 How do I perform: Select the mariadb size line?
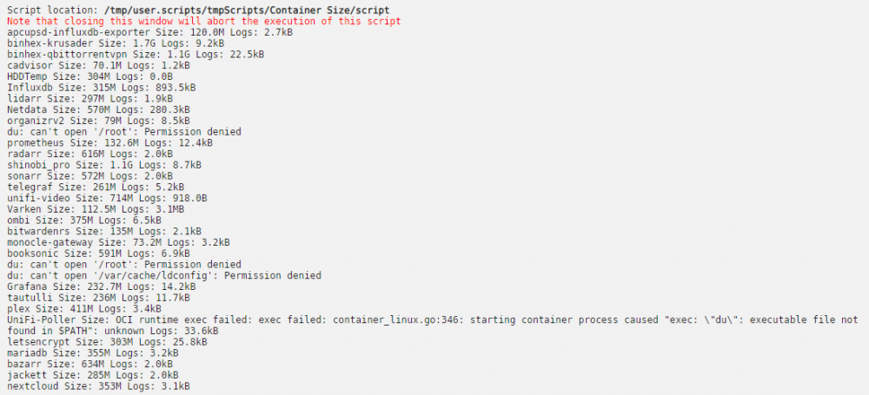point(96,353)
